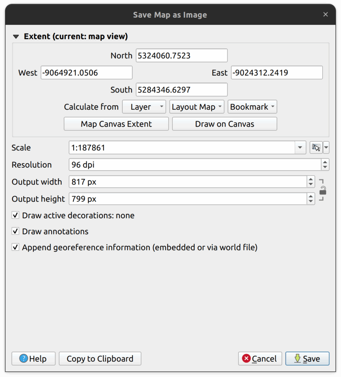Cancel the Save Map as Image dialog
Viewport: 341px width, 377px height.
click(x=260, y=359)
